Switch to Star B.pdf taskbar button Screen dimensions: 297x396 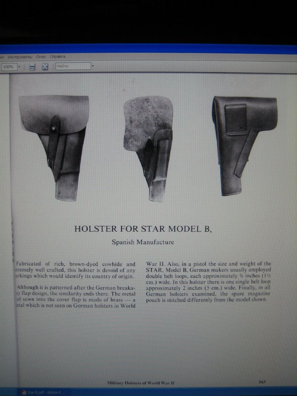[x=44, y=392]
